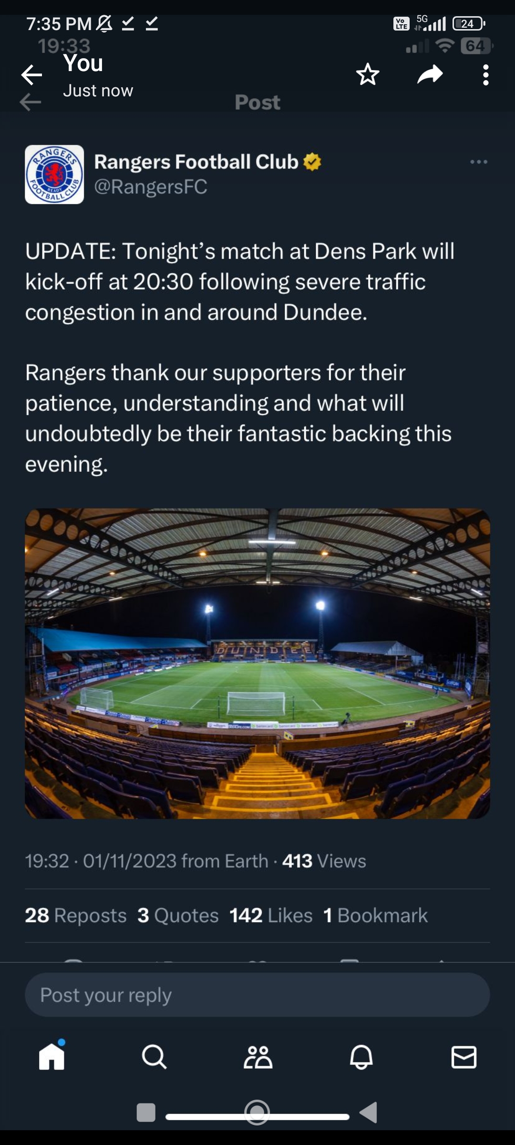View the 142 Likes list
515x1145 pixels.
point(271,916)
